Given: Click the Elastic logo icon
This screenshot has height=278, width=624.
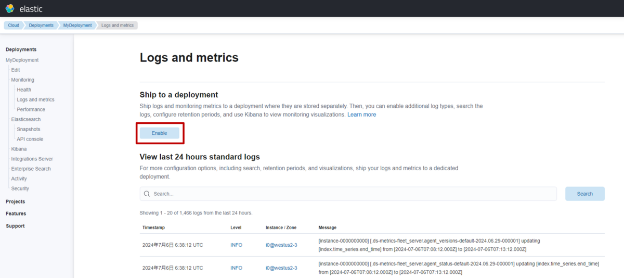Looking at the screenshot, I should (10, 8).
